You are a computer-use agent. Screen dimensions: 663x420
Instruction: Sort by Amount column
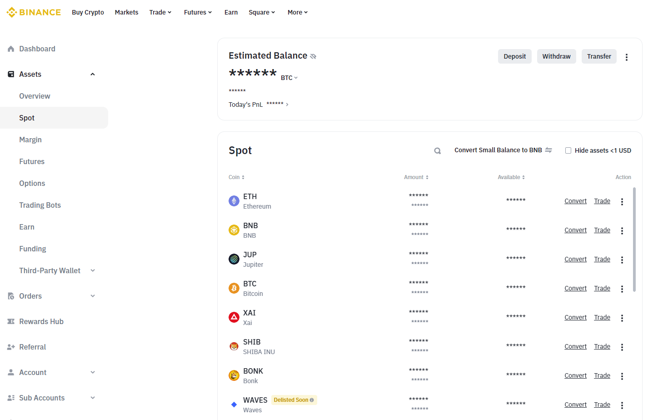pyautogui.click(x=416, y=177)
